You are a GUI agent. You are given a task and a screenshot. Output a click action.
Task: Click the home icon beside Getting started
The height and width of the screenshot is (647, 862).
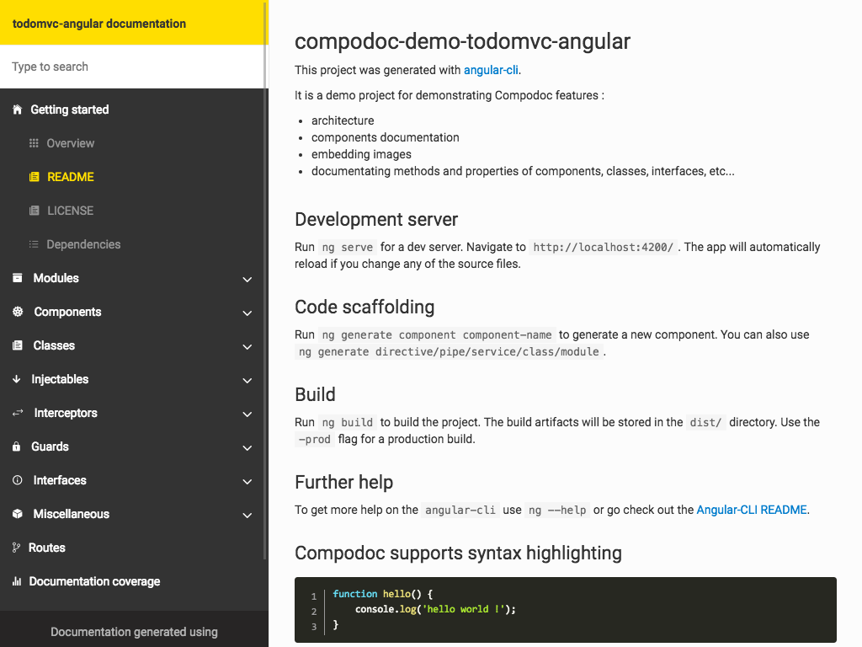coord(17,110)
